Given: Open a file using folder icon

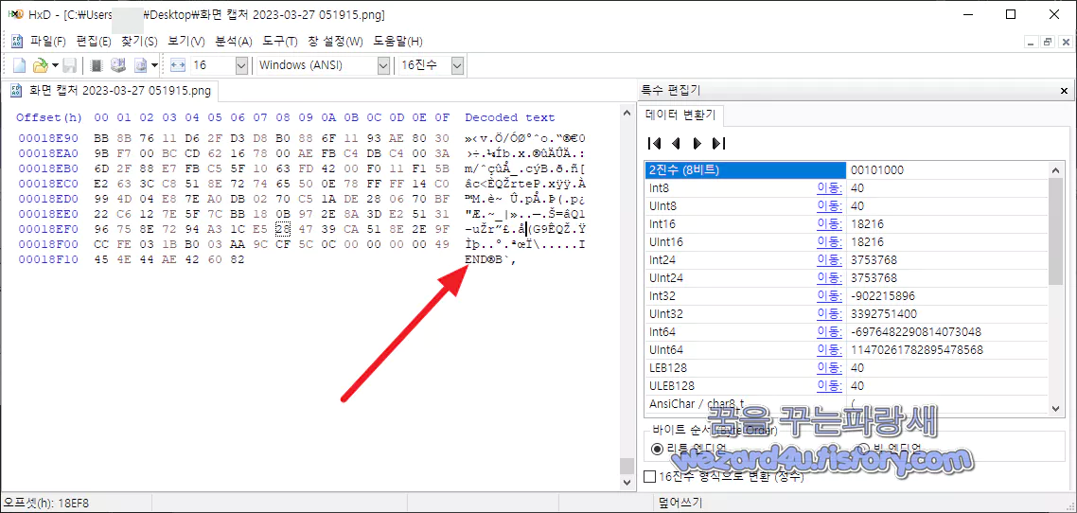Looking at the screenshot, I should (x=41, y=65).
